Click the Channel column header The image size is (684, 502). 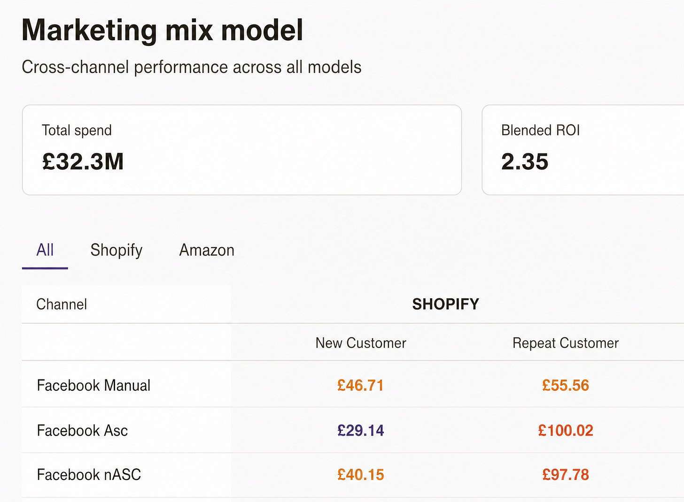pyautogui.click(x=62, y=304)
